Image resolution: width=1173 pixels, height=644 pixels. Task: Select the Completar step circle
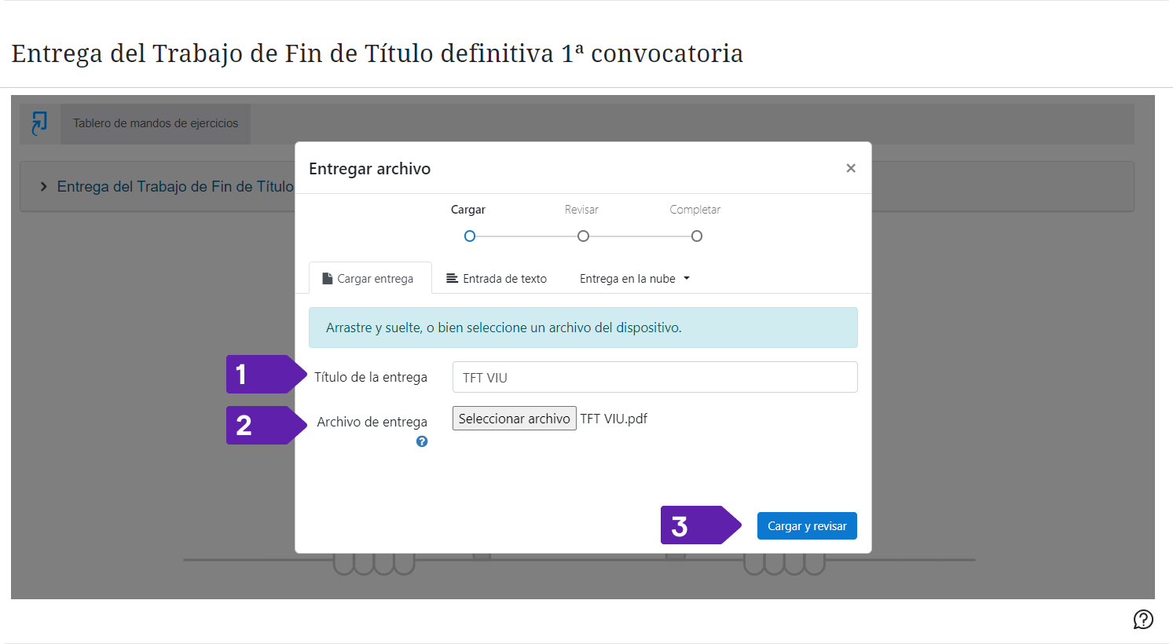click(x=696, y=236)
